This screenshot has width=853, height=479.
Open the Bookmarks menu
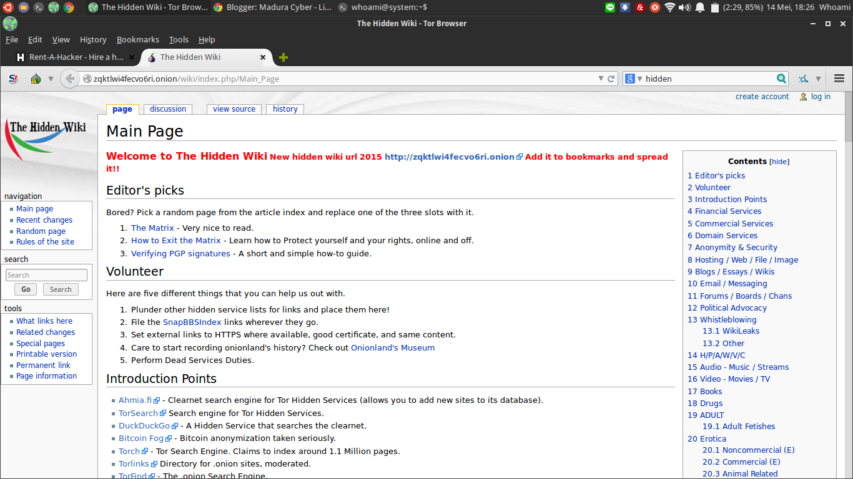point(138,39)
